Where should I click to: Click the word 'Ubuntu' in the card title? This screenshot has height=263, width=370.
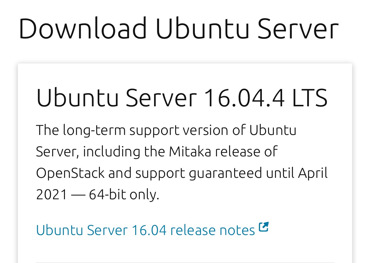point(77,97)
